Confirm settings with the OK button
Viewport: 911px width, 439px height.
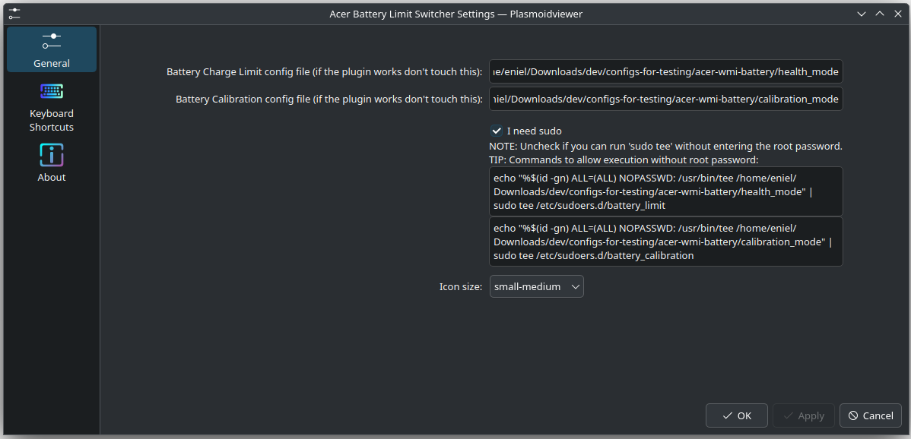tap(737, 415)
